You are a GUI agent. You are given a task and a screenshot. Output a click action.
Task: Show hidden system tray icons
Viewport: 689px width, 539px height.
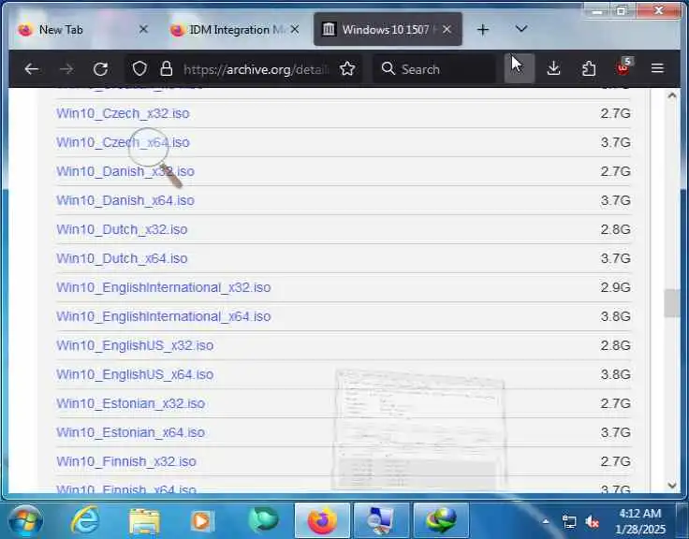[546, 522]
